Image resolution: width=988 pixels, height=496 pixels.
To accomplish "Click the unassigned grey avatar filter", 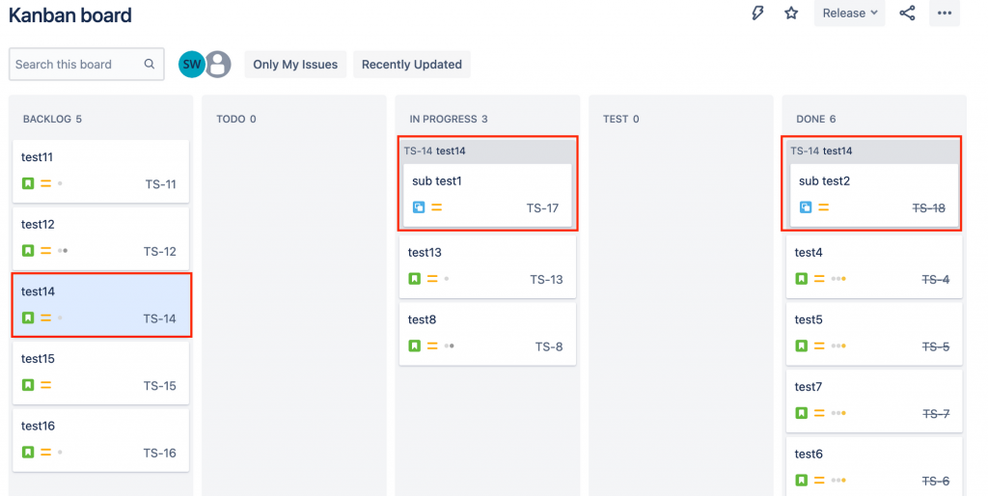I will pos(219,65).
